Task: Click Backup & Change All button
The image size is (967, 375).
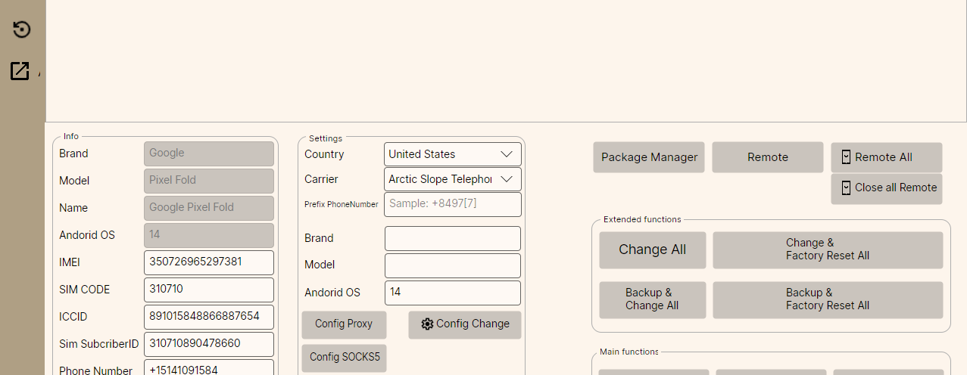Action: tap(652, 299)
